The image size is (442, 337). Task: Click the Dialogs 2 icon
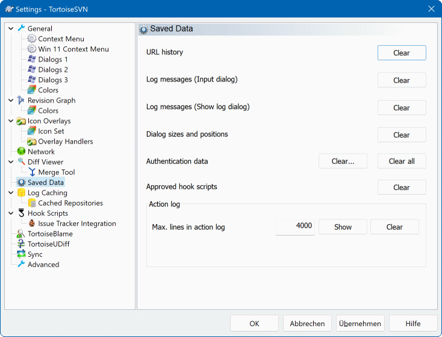coord(31,69)
